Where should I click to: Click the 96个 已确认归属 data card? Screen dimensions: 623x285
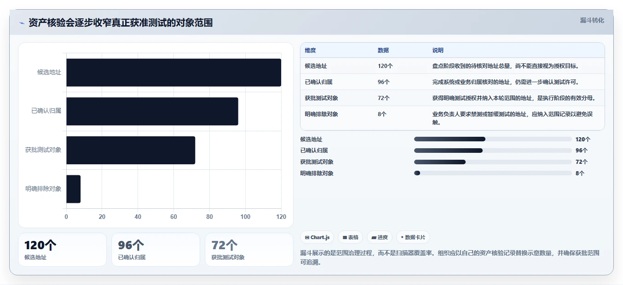click(156, 250)
